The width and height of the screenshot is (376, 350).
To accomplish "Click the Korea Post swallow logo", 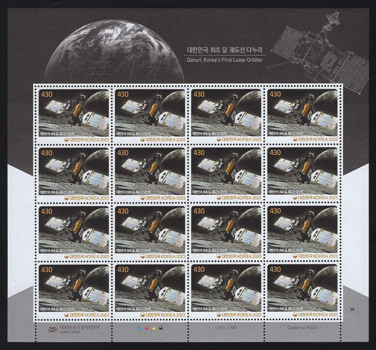I will tap(53, 330).
